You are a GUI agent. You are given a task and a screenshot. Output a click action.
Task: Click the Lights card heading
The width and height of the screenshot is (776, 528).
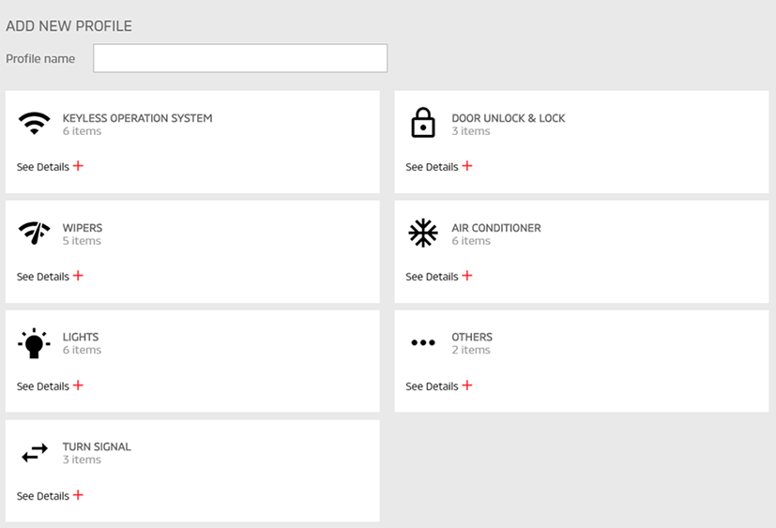tap(80, 337)
